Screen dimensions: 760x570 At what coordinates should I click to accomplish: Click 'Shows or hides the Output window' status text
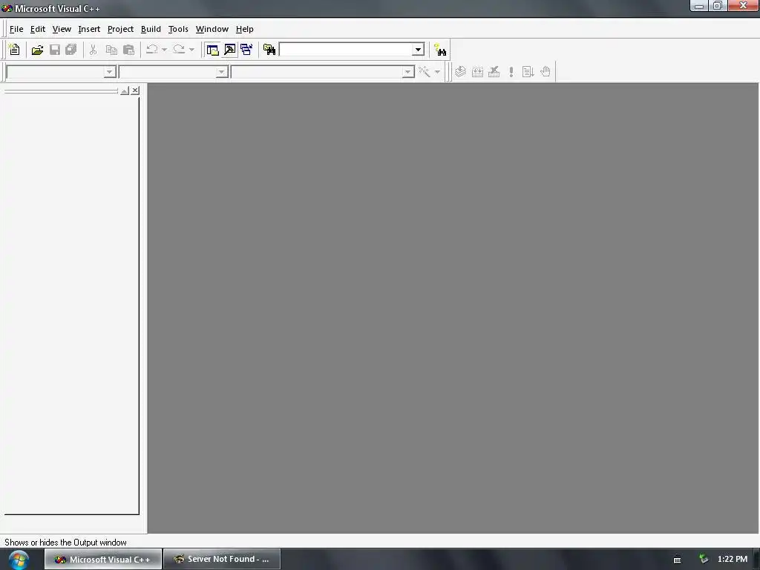tap(65, 543)
